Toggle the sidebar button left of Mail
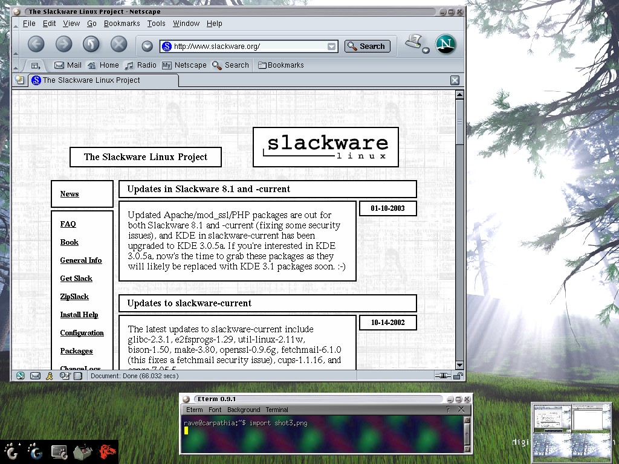This screenshot has width=619, height=464. pyautogui.click(x=35, y=65)
